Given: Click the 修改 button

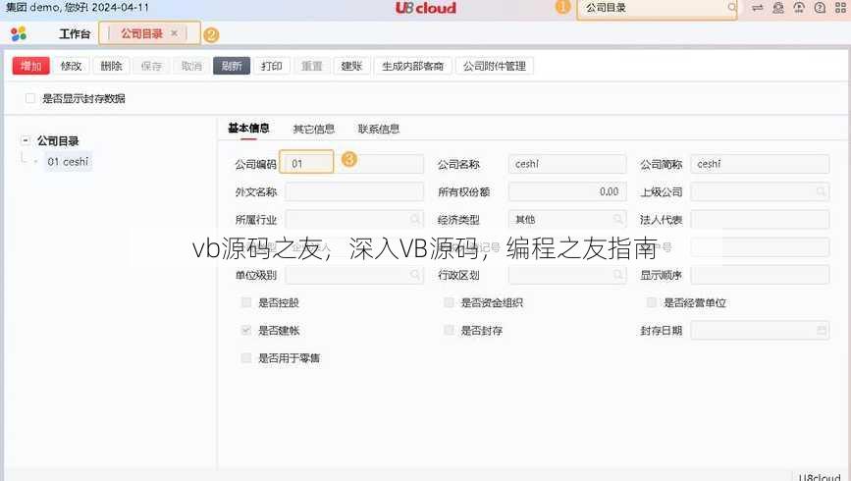Looking at the screenshot, I should point(71,66).
